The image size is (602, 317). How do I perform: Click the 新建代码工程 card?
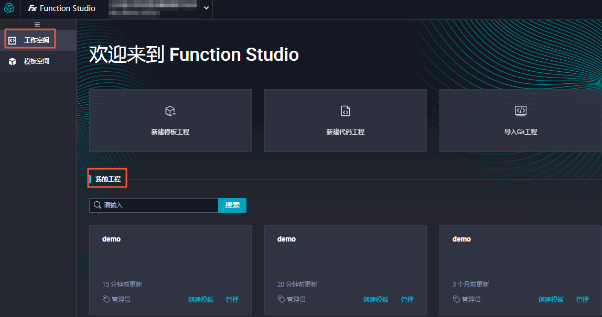[346, 121]
